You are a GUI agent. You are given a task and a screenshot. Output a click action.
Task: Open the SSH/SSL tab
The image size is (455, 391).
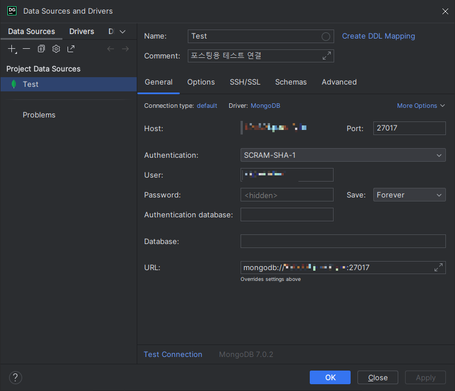(x=245, y=82)
